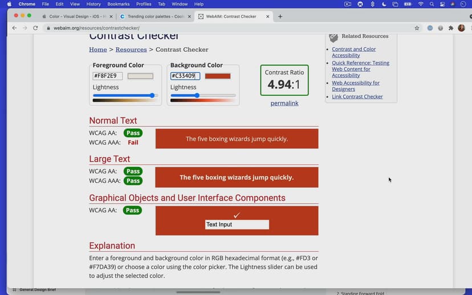Click the 1Password extension icon

coord(430,28)
